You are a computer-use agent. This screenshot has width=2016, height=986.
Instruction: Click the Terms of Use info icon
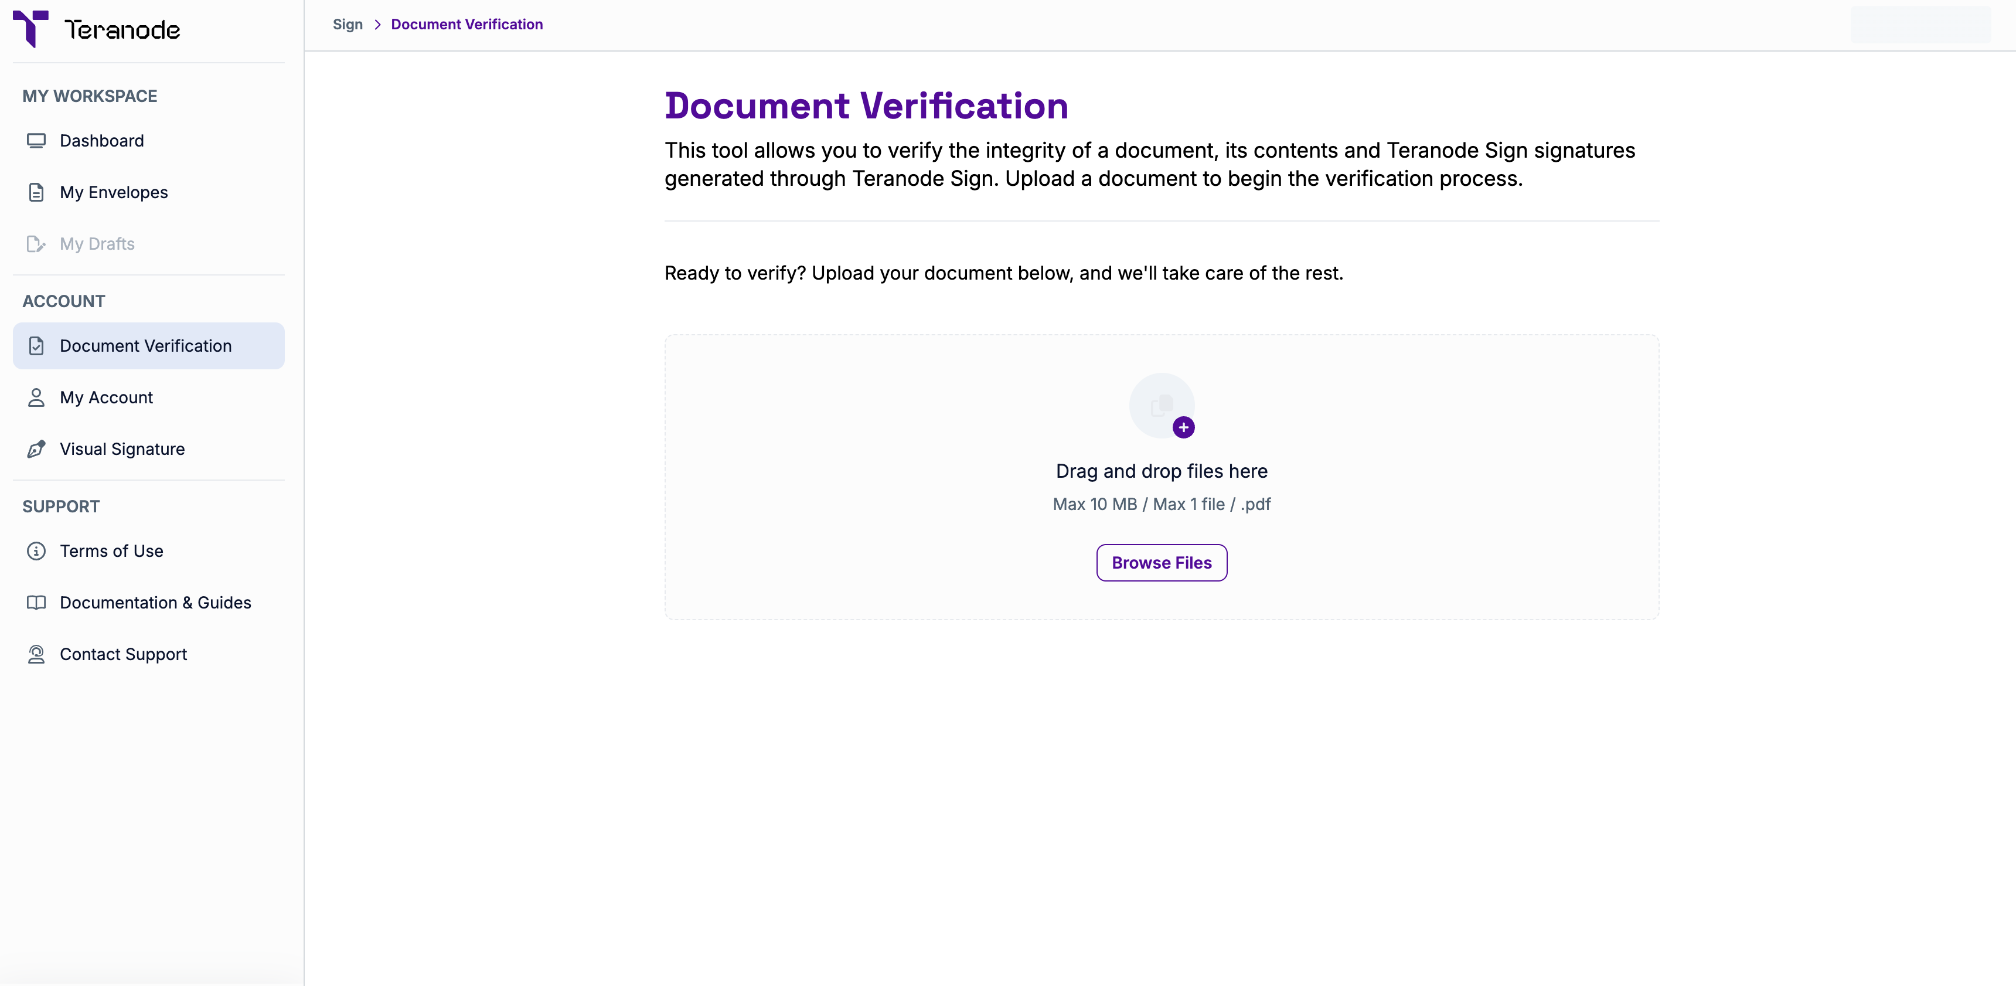pyautogui.click(x=36, y=551)
